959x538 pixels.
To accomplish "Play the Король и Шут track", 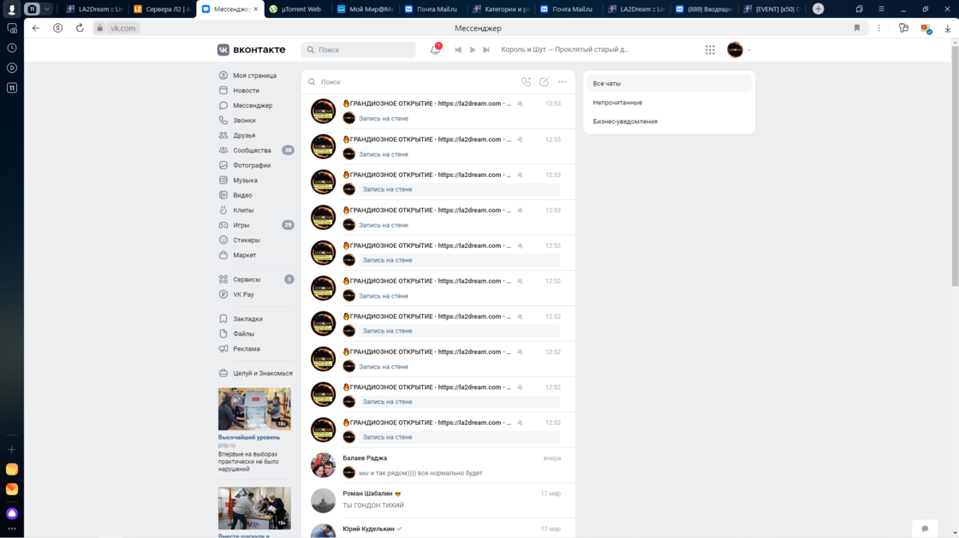I will click(x=472, y=50).
